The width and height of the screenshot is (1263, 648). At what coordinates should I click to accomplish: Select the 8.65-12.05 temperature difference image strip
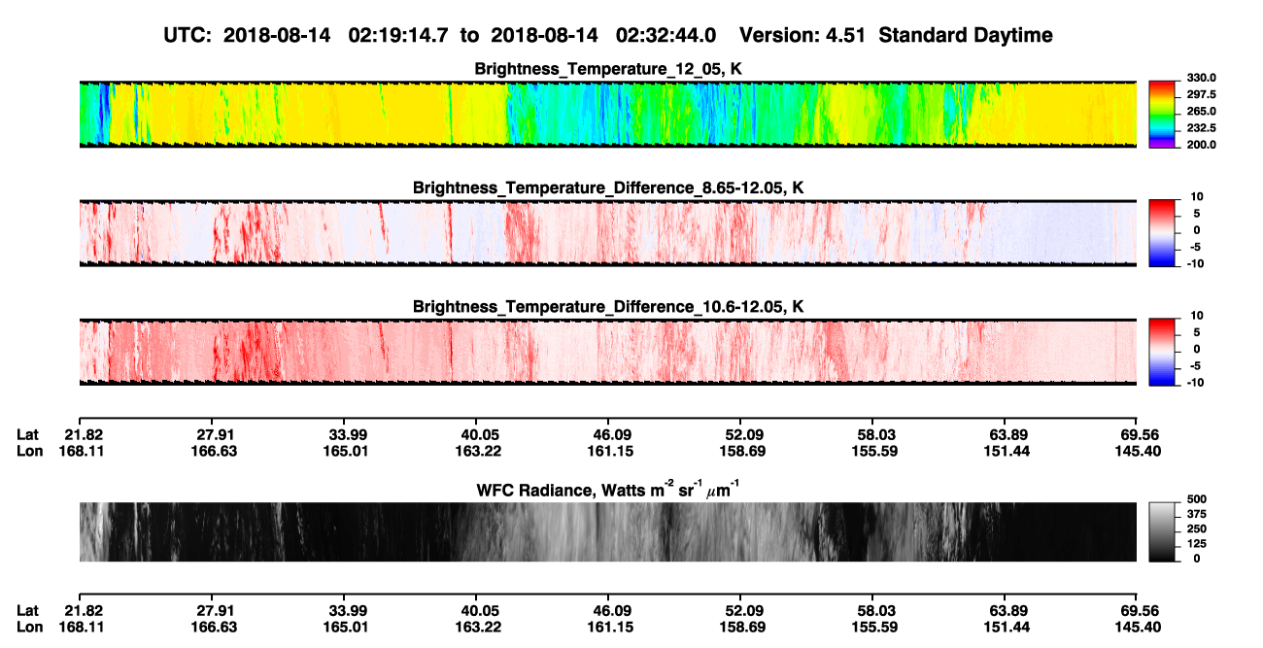click(607, 232)
